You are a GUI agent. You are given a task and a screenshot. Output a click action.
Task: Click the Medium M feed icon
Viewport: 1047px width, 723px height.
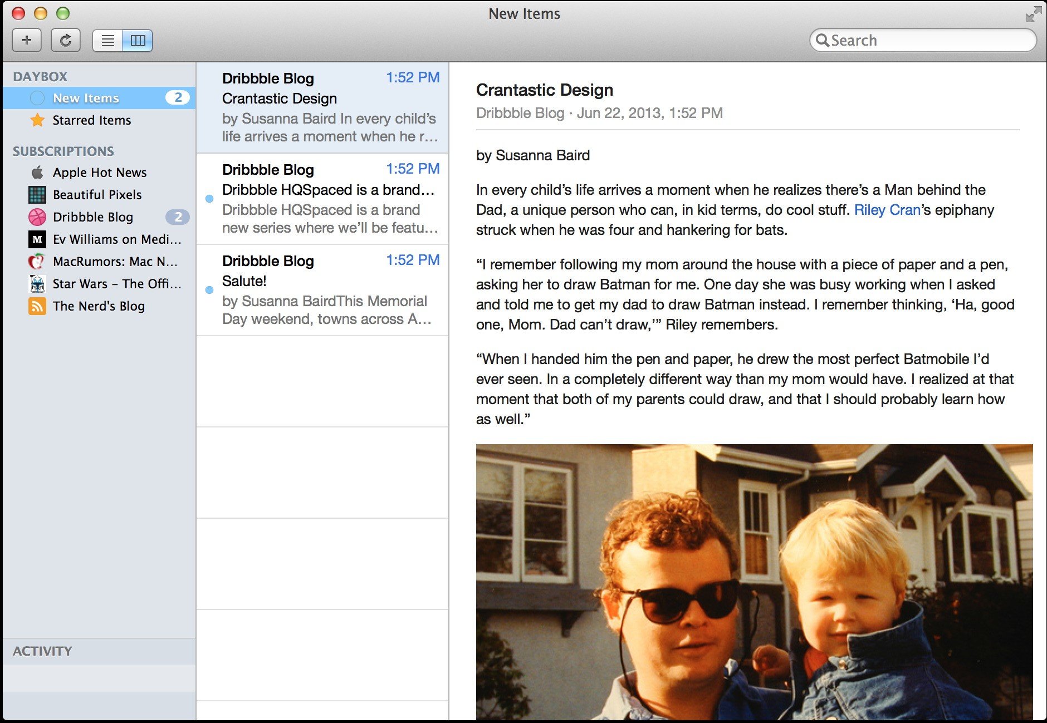[x=37, y=239]
